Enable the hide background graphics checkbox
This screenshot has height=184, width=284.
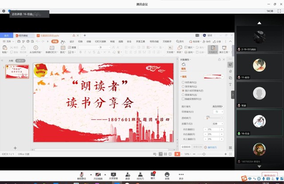[183, 98]
